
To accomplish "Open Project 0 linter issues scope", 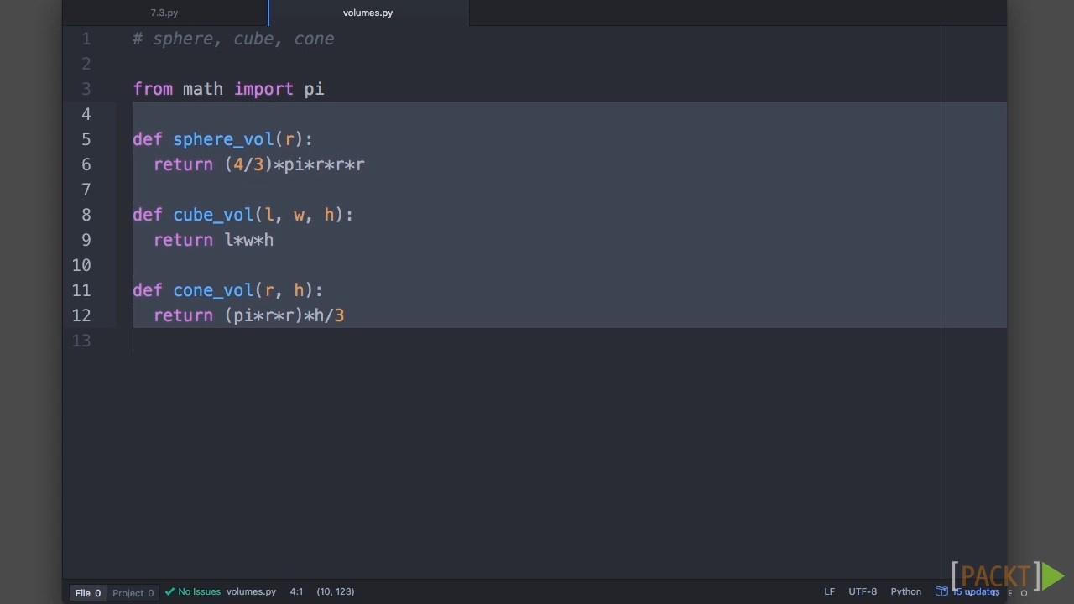I will pyautogui.click(x=133, y=593).
